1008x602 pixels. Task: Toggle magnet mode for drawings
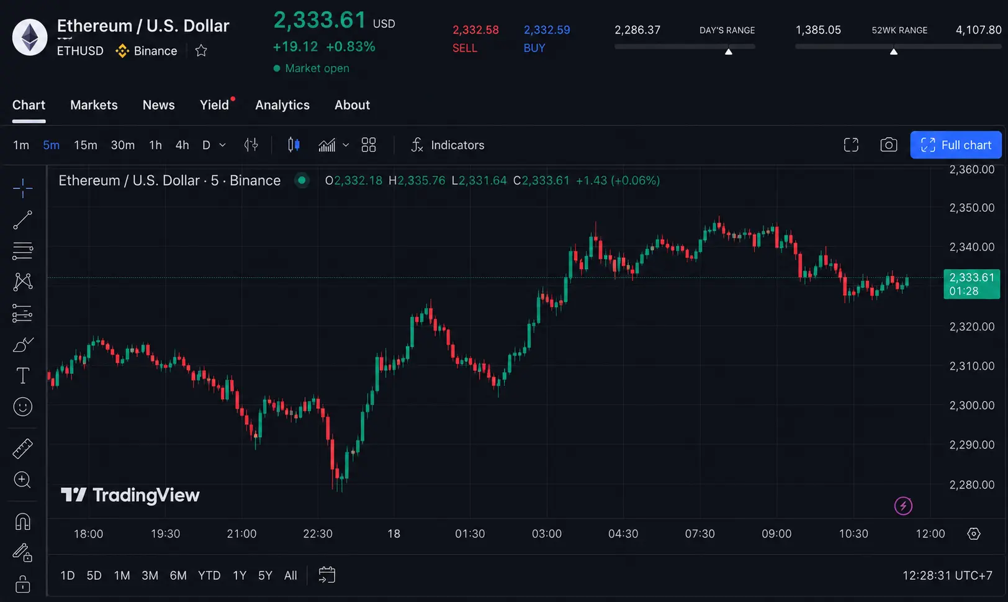22,522
